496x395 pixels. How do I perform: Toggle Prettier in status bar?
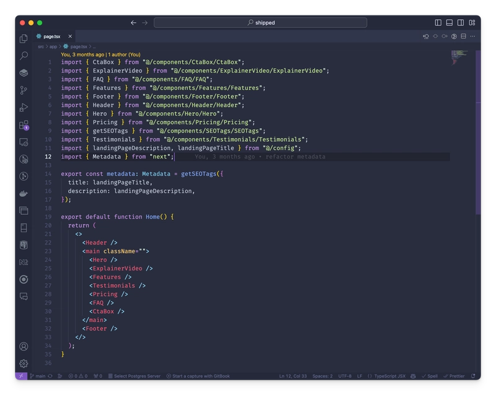[x=454, y=376]
